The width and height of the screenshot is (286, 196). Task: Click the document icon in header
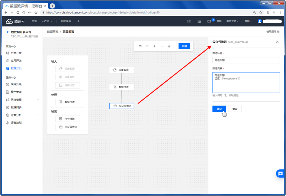tap(199, 21)
